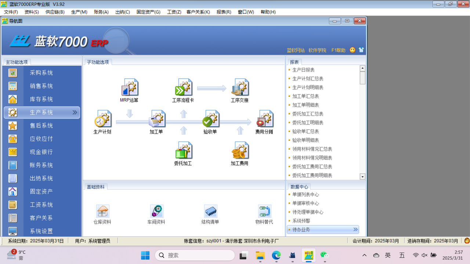Click the F1帮助 link
The height and width of the screenshot is (264, 470).
[338, 50]
